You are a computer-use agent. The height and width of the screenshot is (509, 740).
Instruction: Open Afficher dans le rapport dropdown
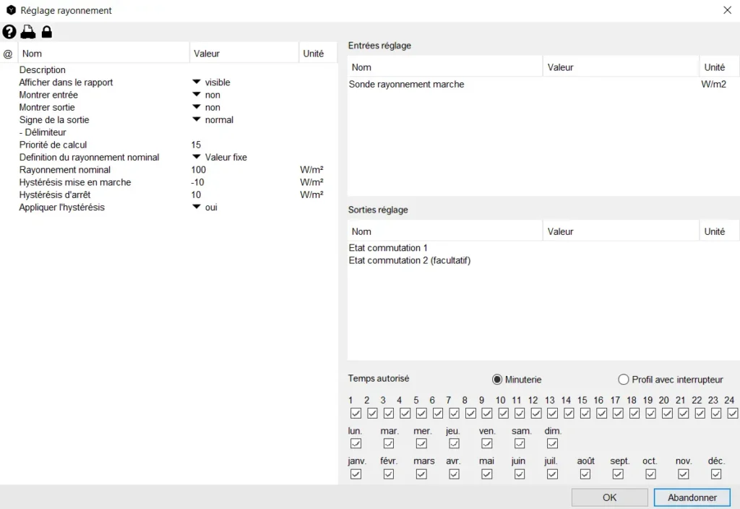(x=196, y=82)
